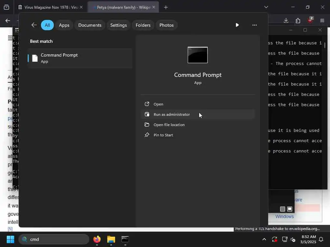Pin Command Prompt to Start
The width and height of the screenshot is (330, 247).
point(198,135)
